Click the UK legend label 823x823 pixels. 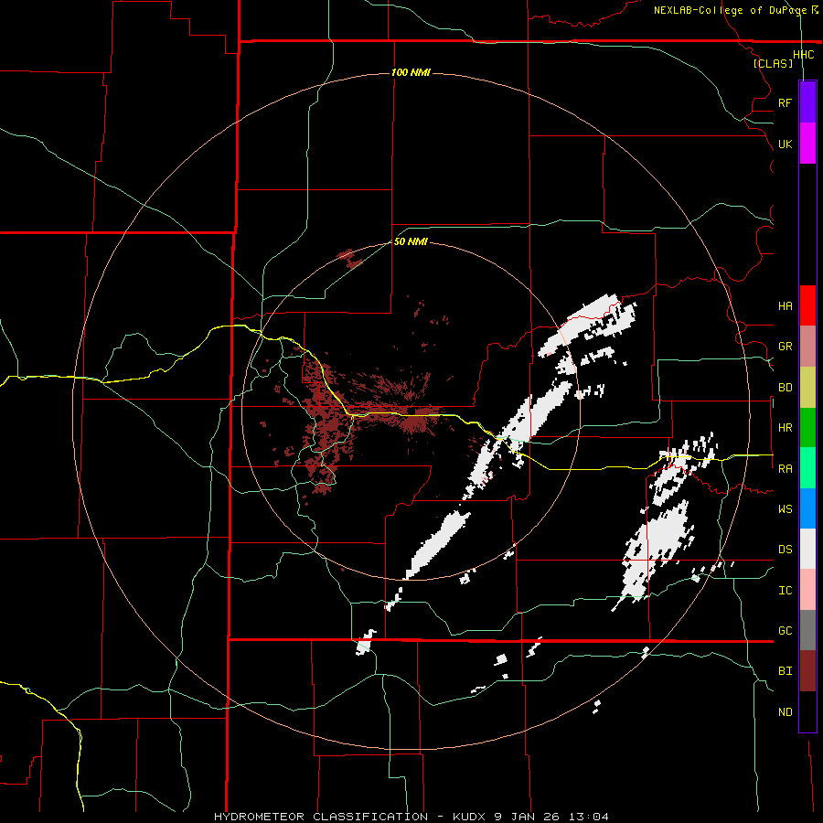[x=785, y=144]
